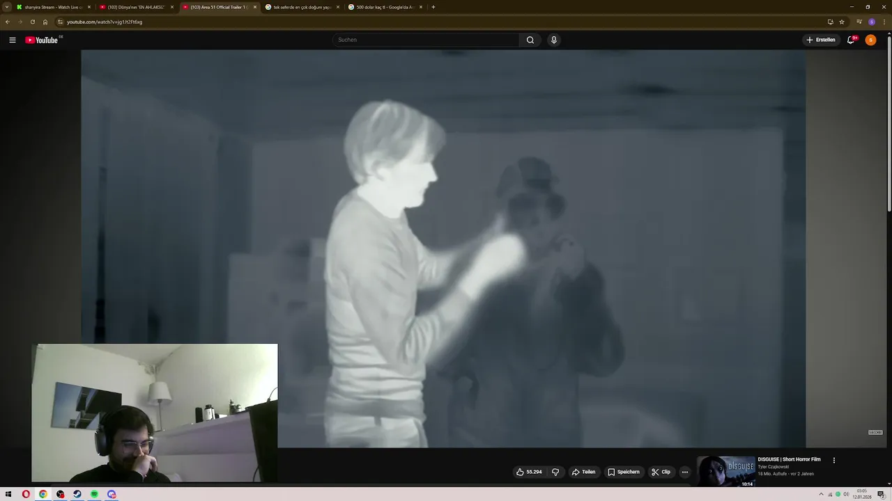This screenshot has width=892, height=501.
Task: Open DISGUISE video thumbnail
Action: click(x=726, y=471)
